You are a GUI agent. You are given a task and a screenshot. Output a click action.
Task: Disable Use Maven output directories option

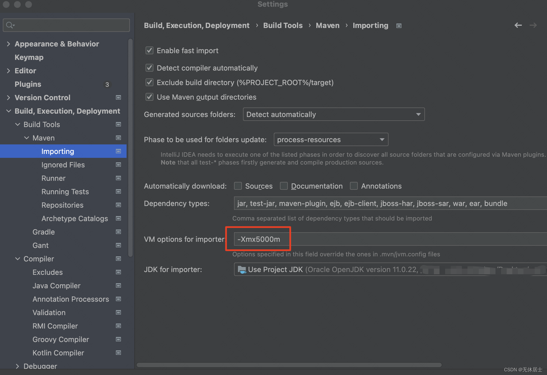149,97
